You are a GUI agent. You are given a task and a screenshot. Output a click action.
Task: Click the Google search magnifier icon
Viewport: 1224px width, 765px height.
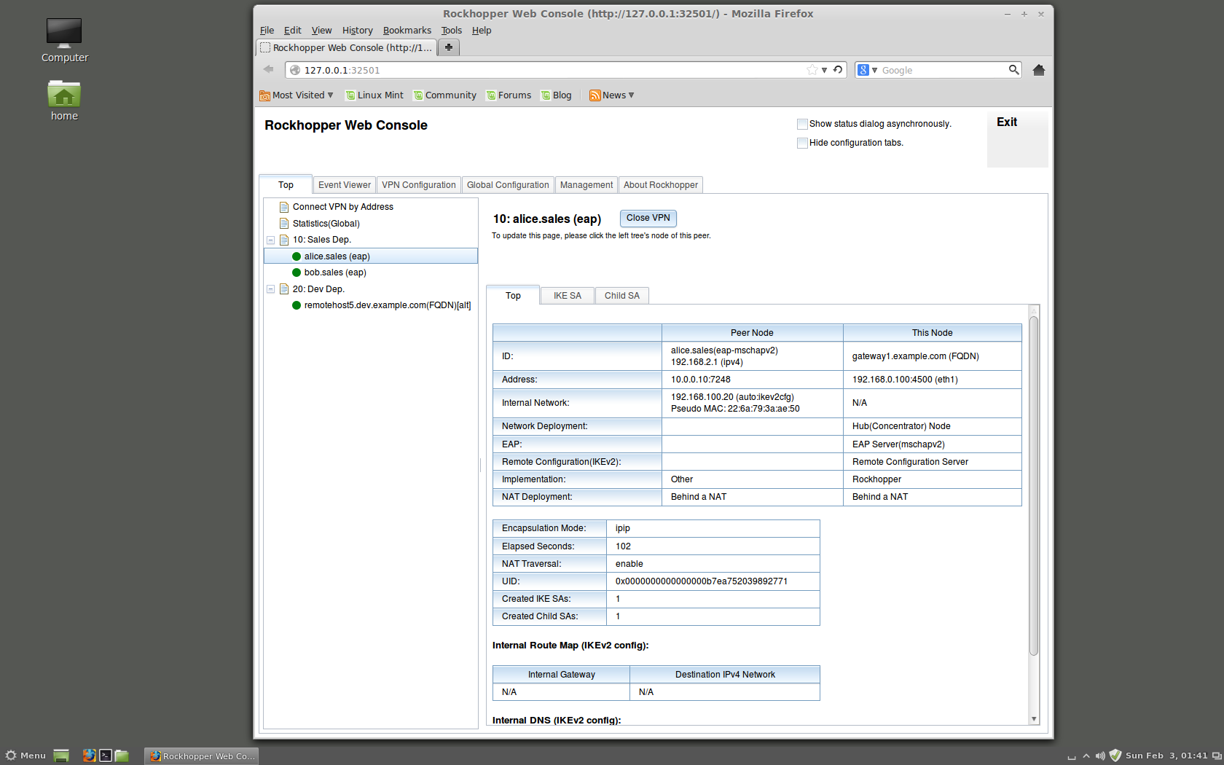tap(1013, 70)
